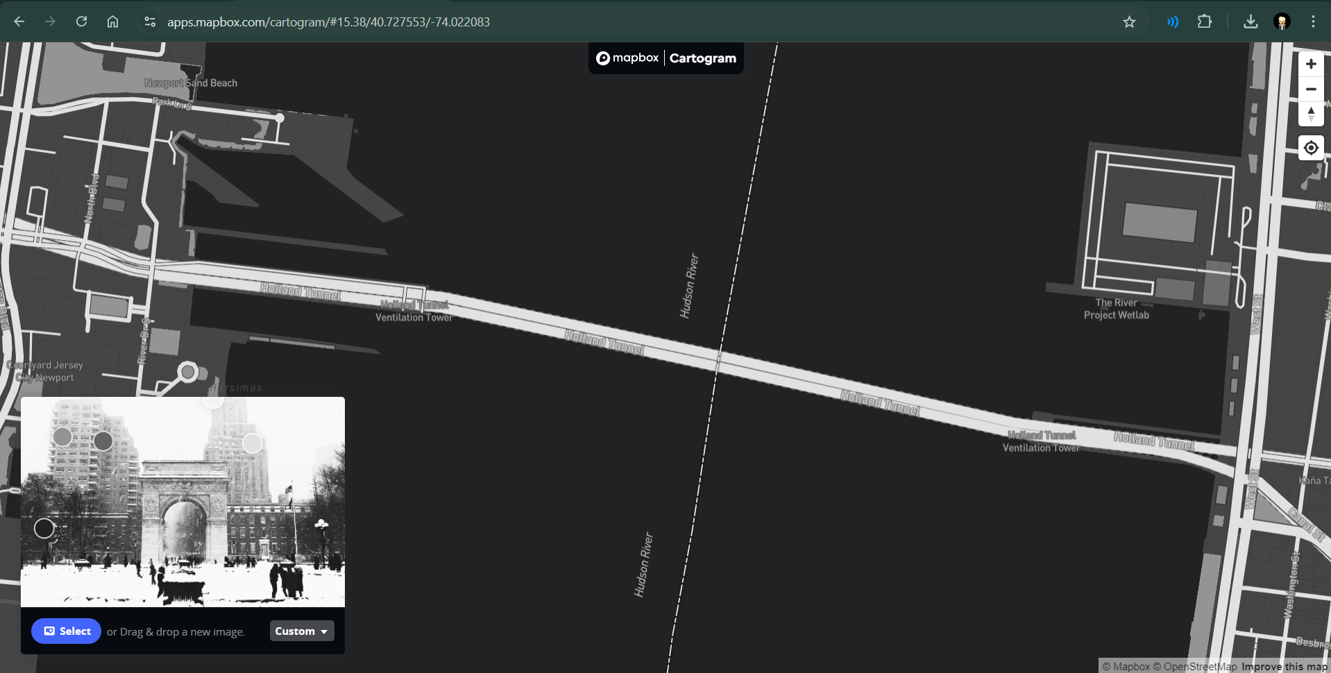Image resolution: width=1331 pixels, height=673 pixels.
Task: Zoom out on the map
Action: (1311, 89)
